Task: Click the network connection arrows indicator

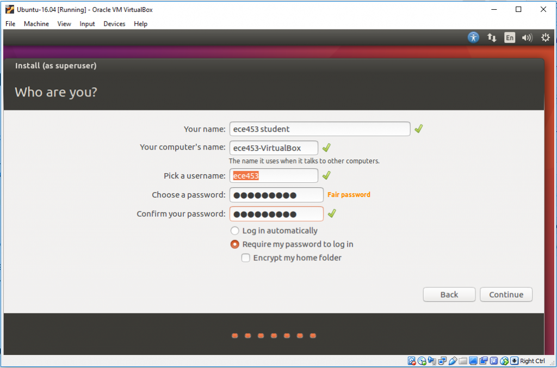Action: point(492,38)
